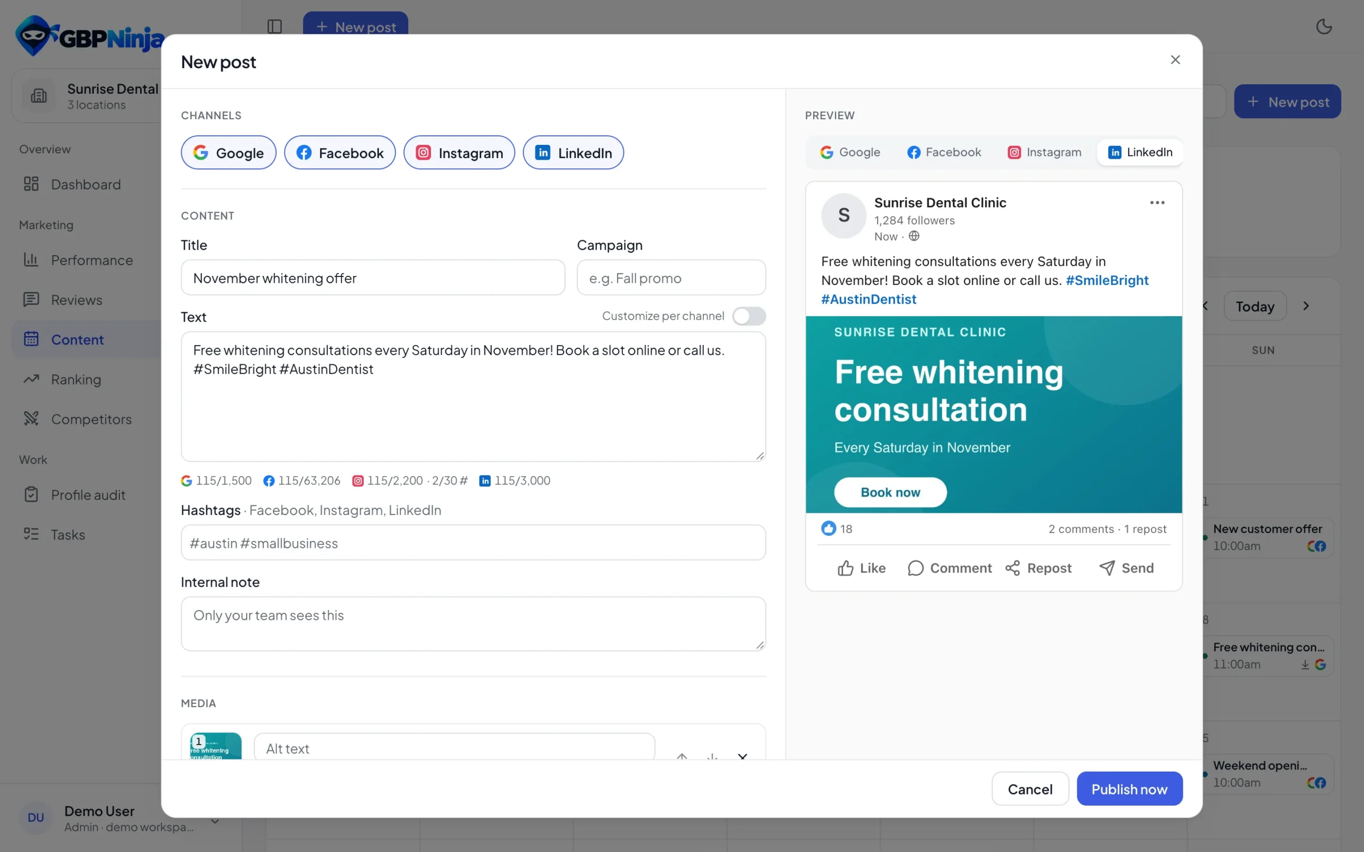Click the GBPNinja logo
This screenshot has width=1364, height=852.
(89, 36)
